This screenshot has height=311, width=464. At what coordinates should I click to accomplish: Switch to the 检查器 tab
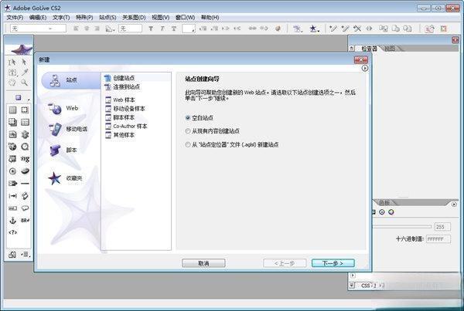point(369,49)
